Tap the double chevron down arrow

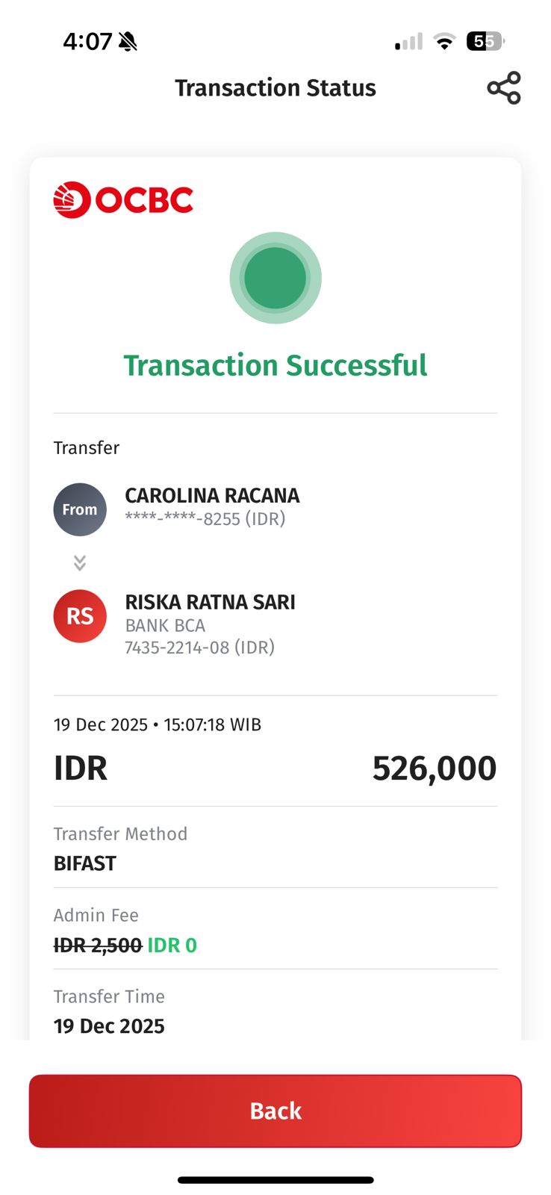point(80,562)
